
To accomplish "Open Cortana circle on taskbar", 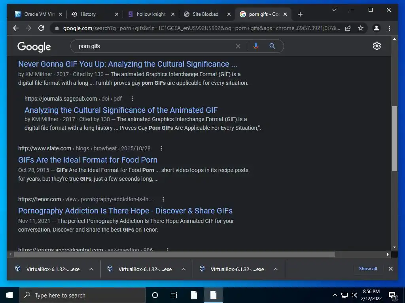I will (155, 295).
